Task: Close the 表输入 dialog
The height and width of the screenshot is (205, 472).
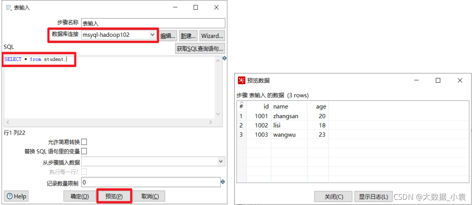Action: [x=217, y=8]
